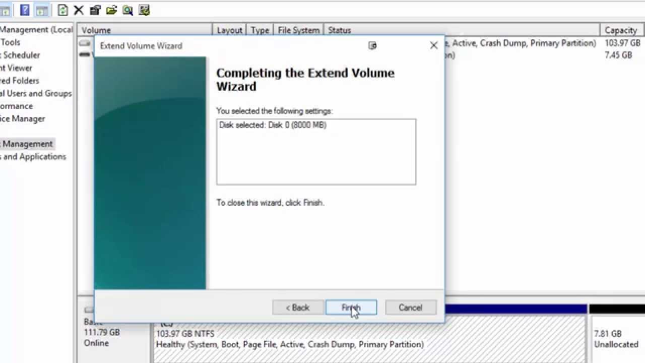Click the Delete (X) toolbar icon

(79, 10)
